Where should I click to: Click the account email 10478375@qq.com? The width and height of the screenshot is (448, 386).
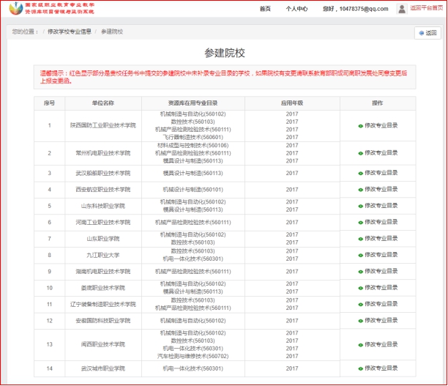pos(354,9)
